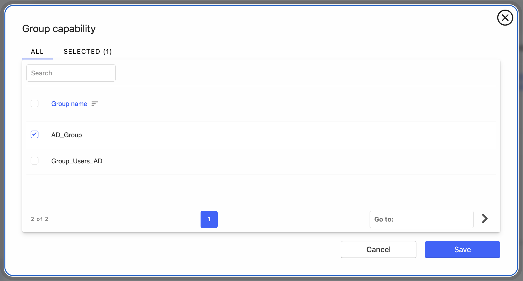Click the AD_Group row label
The height and width of the screenshot is (281, 523).
(67, 135)
